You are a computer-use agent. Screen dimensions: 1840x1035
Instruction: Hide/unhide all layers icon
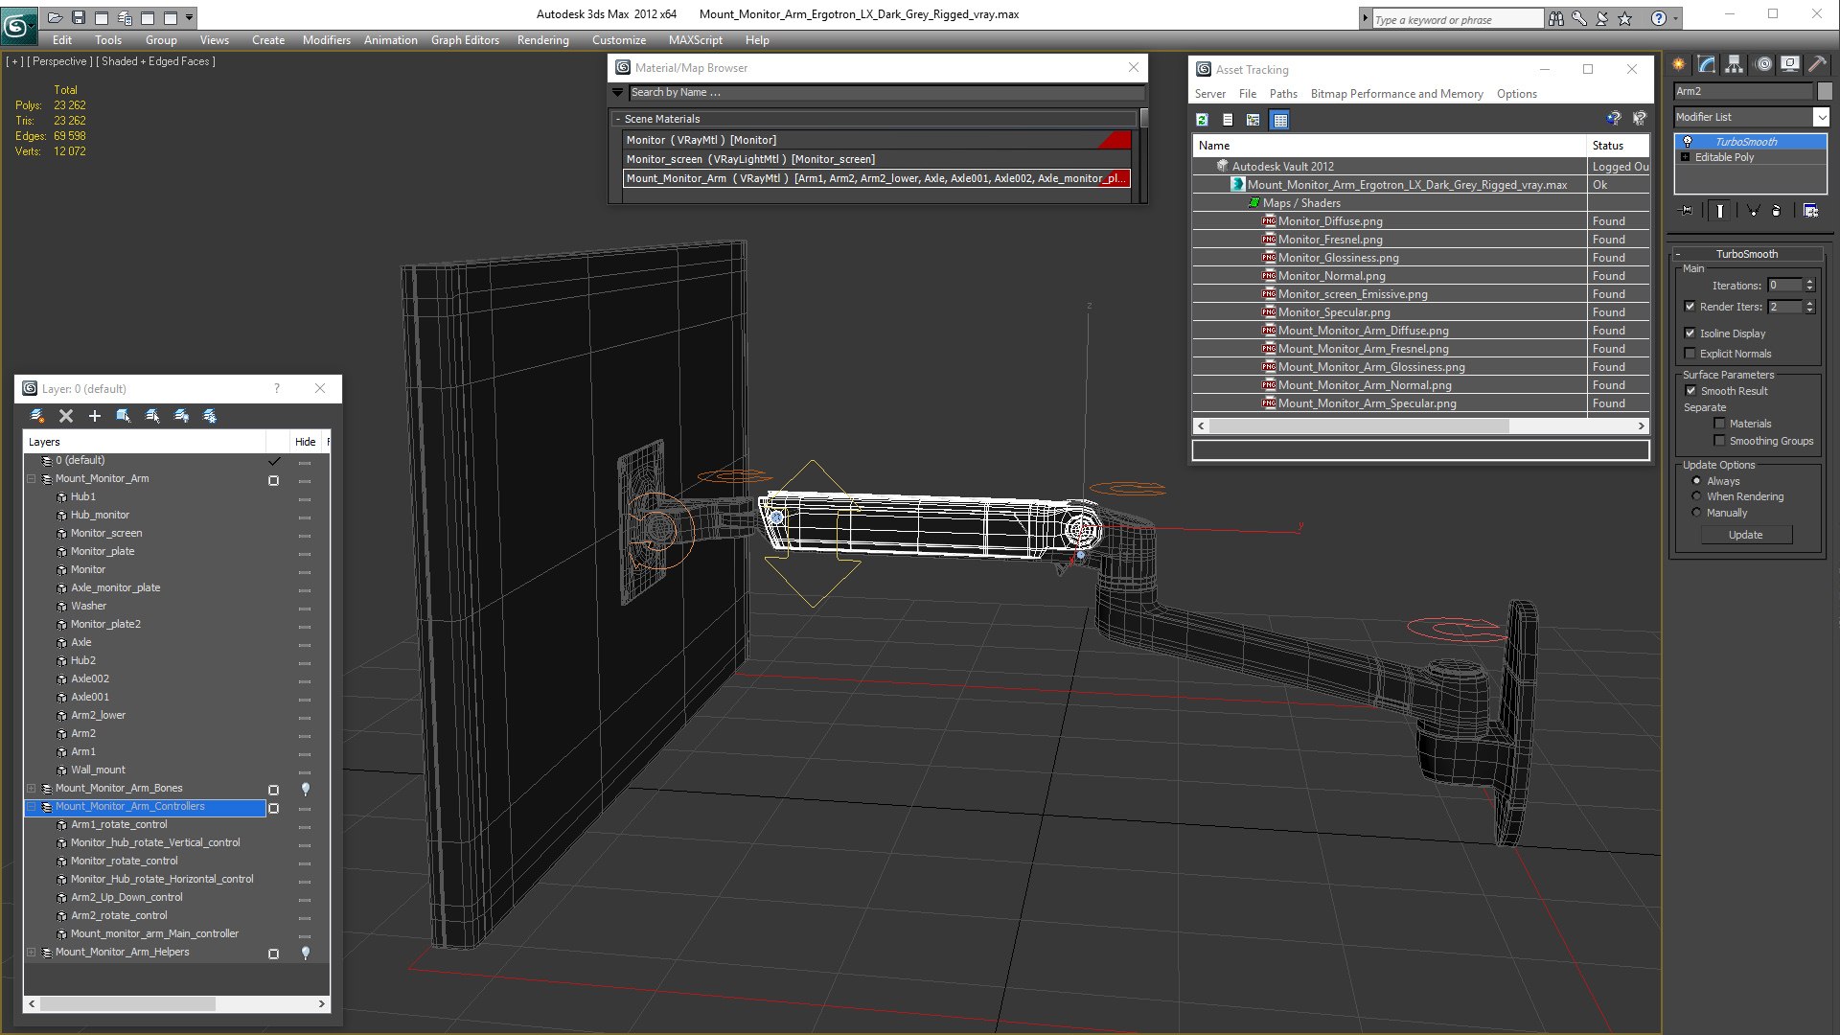(181, 416)
